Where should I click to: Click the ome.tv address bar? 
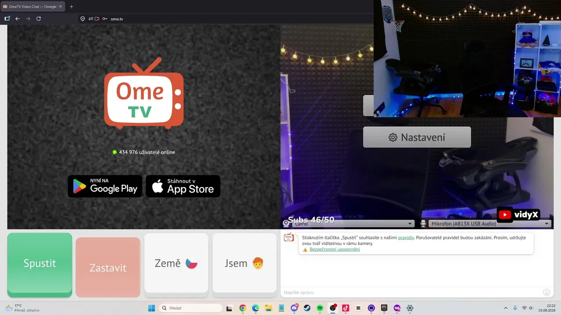point(117,19)
